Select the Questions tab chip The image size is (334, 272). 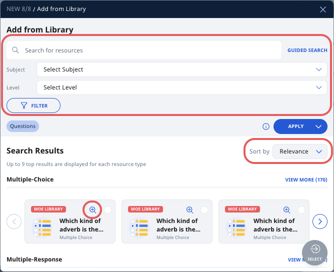(x=22, y=126)
